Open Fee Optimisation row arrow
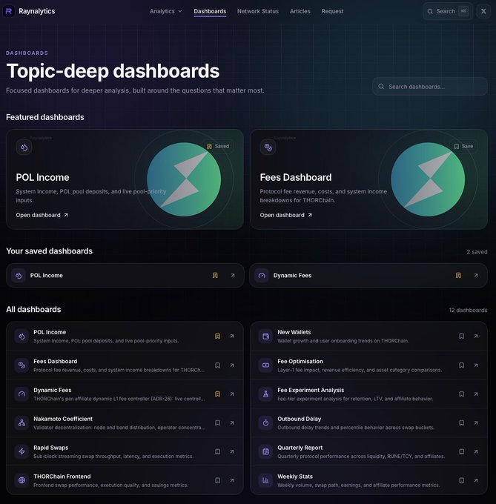Viewport: 496px width, 504px height. (476, 365)
